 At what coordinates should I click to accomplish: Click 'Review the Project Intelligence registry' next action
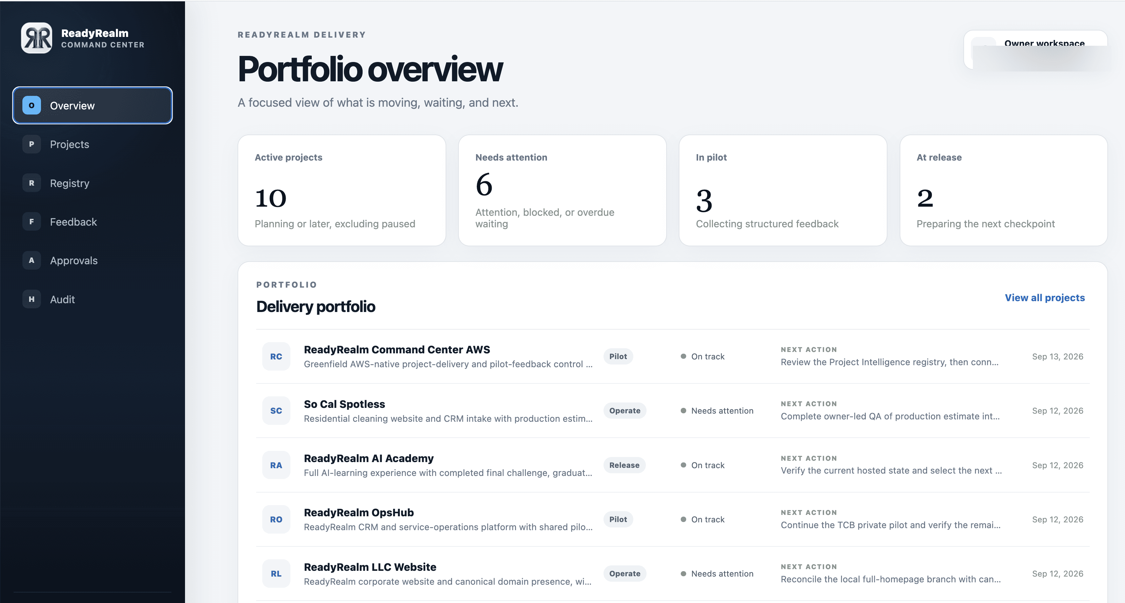coord(889,362)
